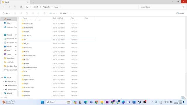Expand OneDrive in navigation pane

pyautogui.click(x=2, y=27)
